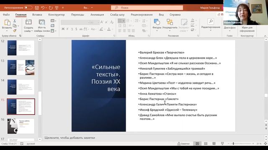The height and width of the screenshot is (150, 268).
Task: Open the Фигуры shapes gallery
Action: [157, 25]
